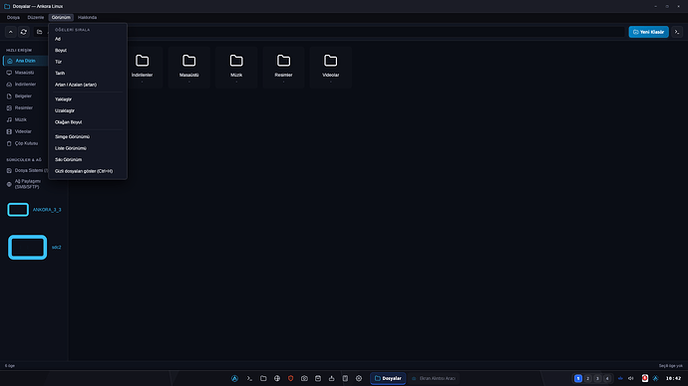Image resolution: width=688 pixels, height=386 pixels.
Task: Sort items by Tür
Action: tap(88, 62)
